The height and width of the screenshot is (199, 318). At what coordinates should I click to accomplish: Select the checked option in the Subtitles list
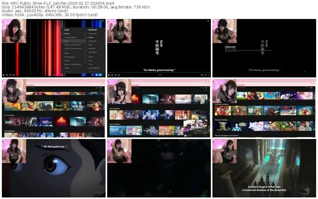tap(92, 37)
